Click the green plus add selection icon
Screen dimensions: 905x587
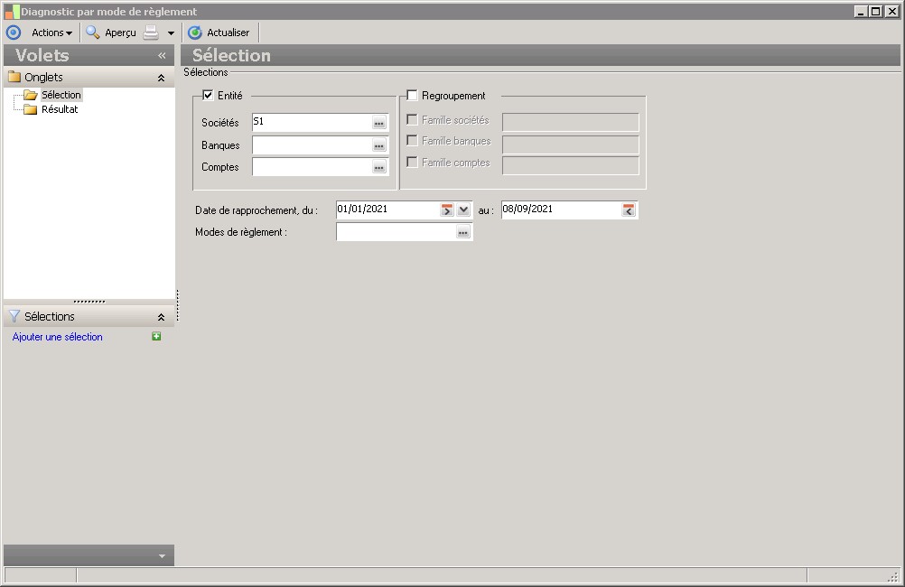pos(156,336)
